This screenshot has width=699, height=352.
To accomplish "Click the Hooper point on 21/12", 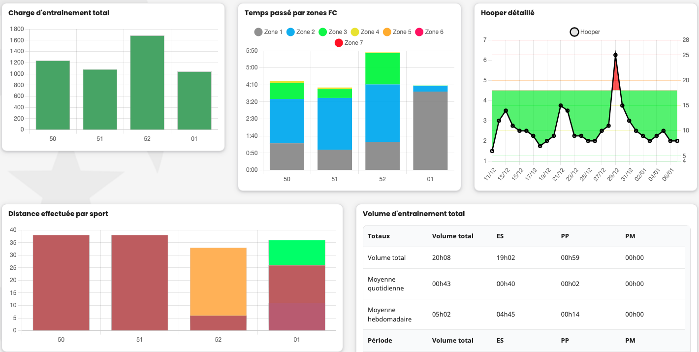I will click(561, 105).
